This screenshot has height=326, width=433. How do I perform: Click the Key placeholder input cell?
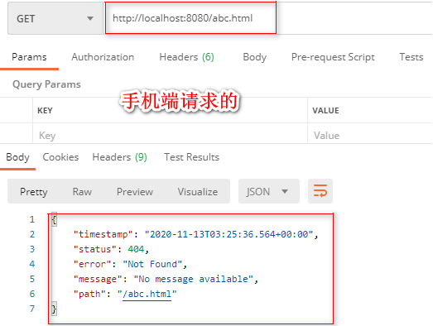coord(170,136)
